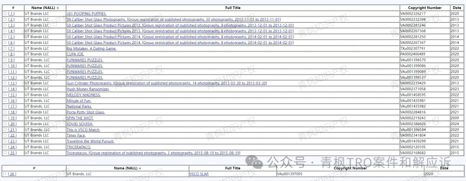The height and width of the screenshot is (181, 466).
Task: Select copyright number VA0002239429
Action: pyautogui.click(x=413, y=83)
